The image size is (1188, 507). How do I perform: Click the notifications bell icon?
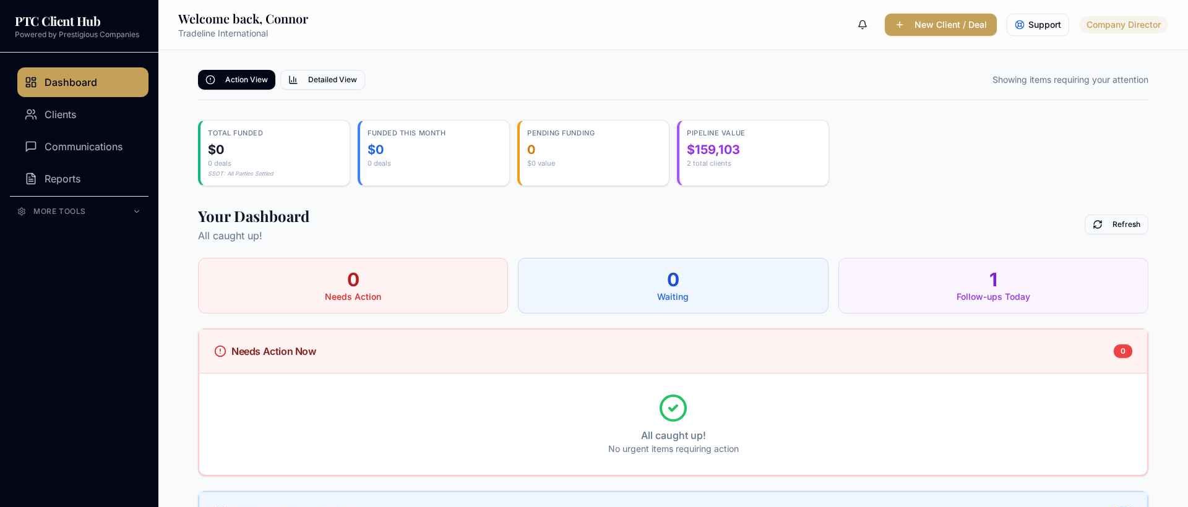pos(863,25)
